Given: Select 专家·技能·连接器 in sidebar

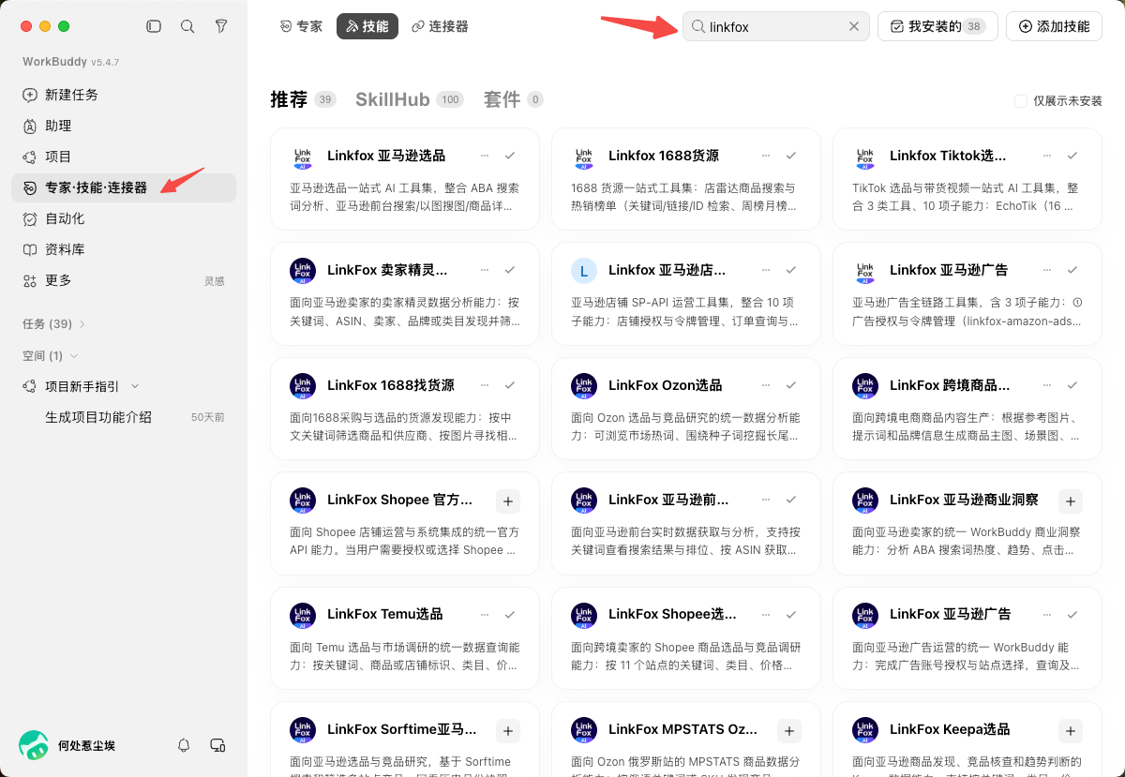Looking at the screenshot, I should [x=124, y=187].
